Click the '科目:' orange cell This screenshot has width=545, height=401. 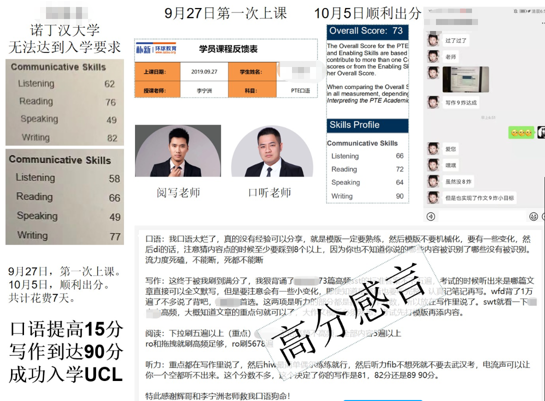click(x=252, y=90)
